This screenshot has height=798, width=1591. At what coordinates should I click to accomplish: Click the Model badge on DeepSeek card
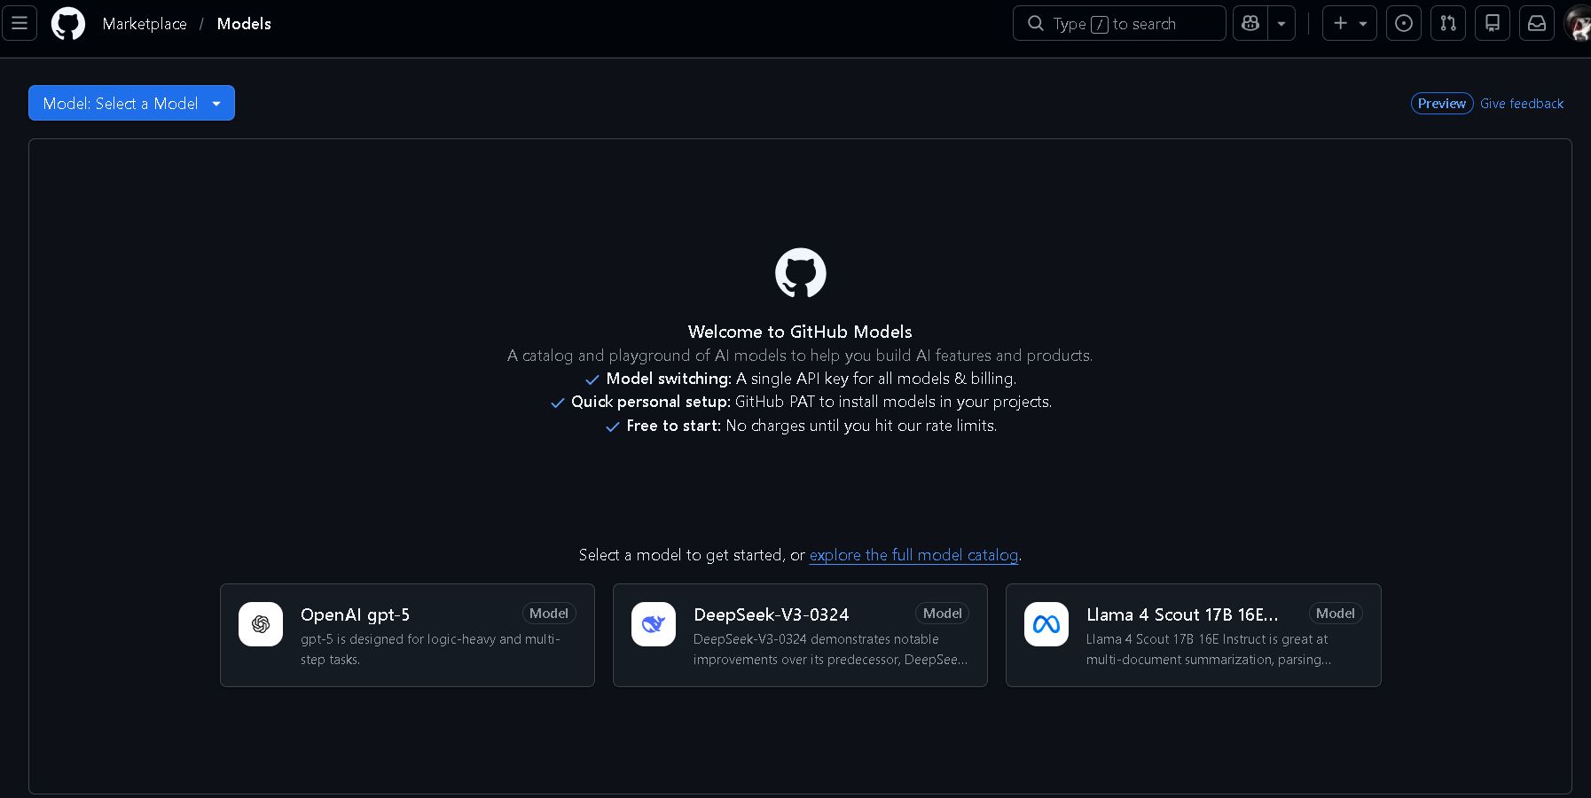click(x=942, y=614)
